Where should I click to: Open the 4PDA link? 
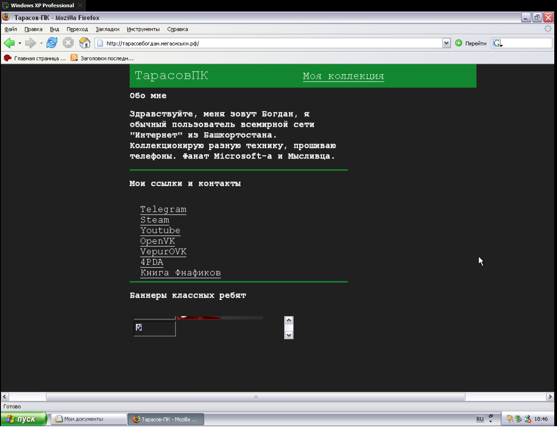pos(152,262)
